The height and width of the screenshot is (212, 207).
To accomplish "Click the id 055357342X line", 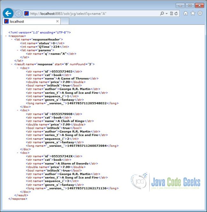I will coord(54,156).
